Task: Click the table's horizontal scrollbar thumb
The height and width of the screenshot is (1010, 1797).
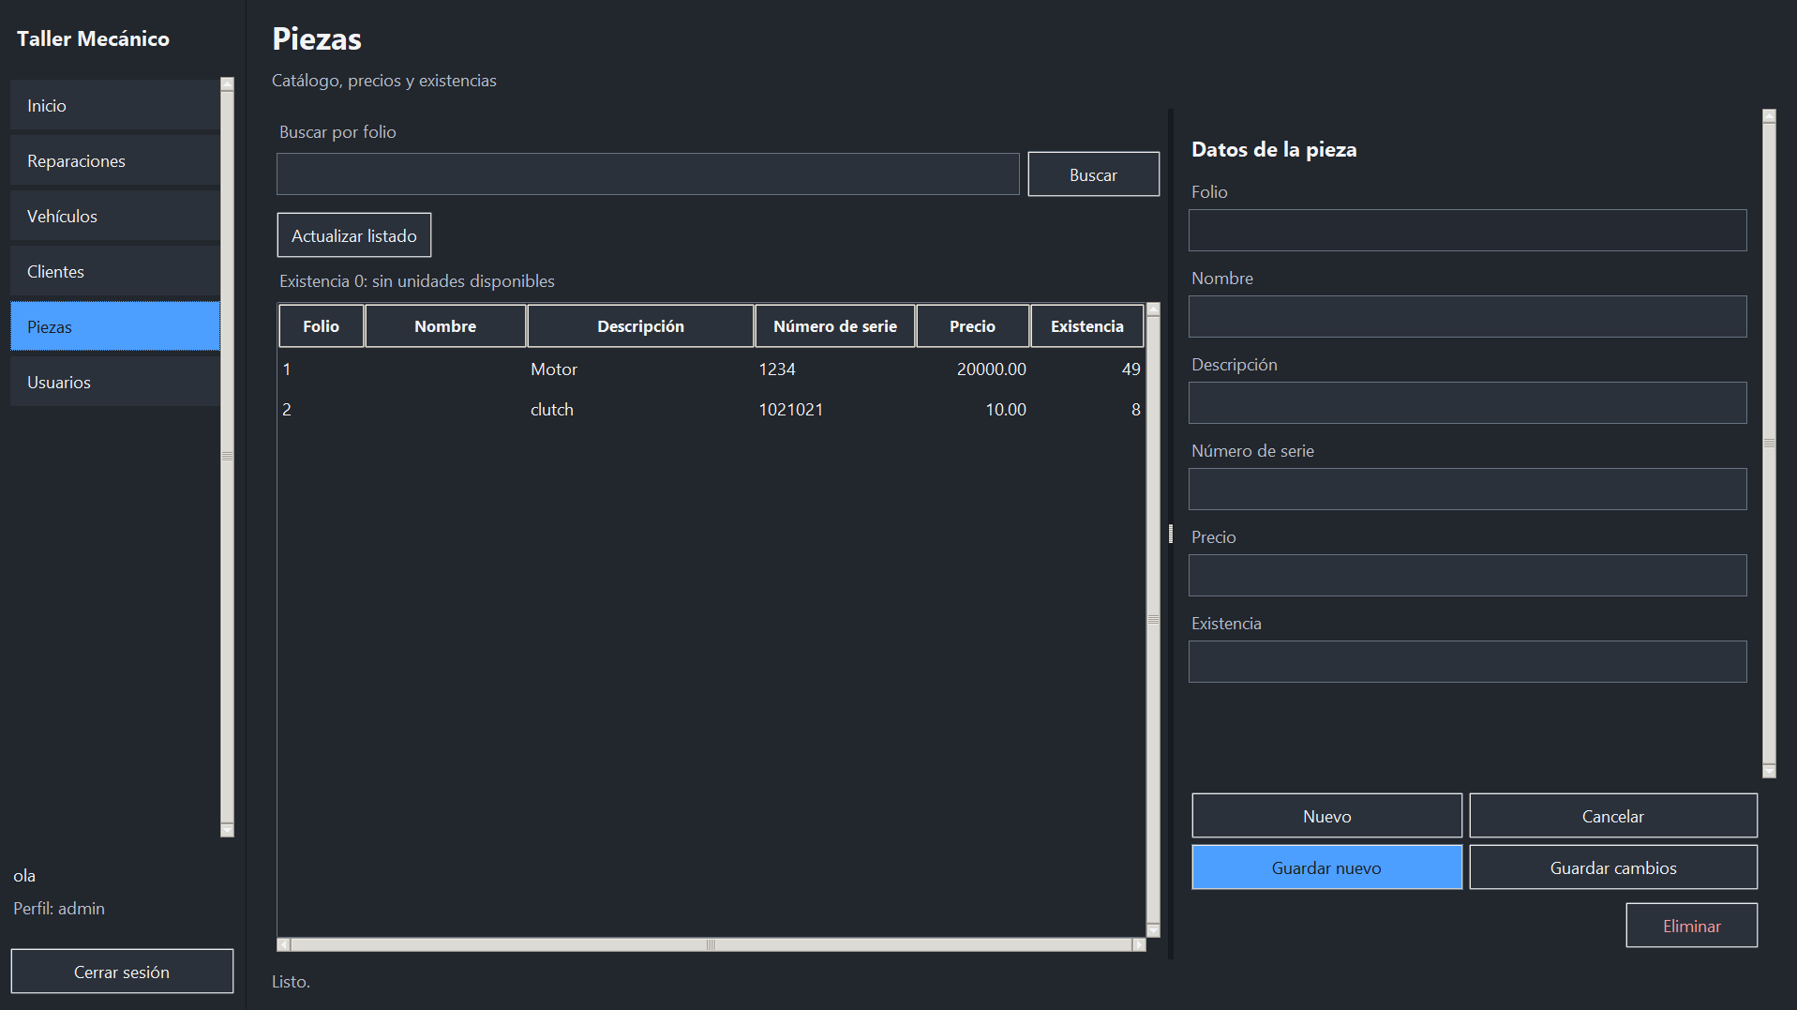Action: click(711, 944)
